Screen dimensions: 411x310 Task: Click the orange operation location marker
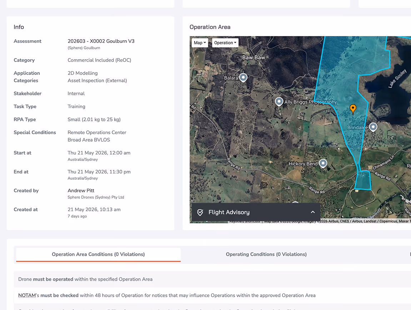[353, 109]
